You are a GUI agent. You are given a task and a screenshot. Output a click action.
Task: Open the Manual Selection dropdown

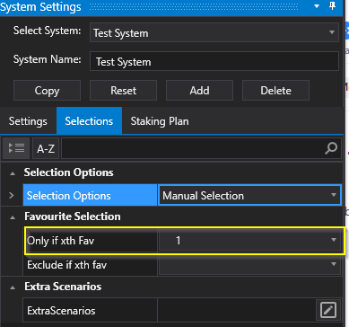coord(249,195)
